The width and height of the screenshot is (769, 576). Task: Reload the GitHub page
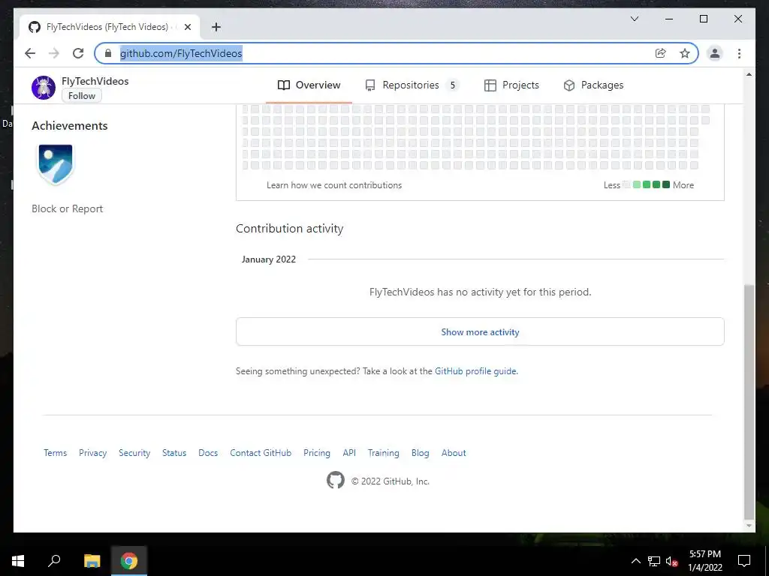point(78,53)
